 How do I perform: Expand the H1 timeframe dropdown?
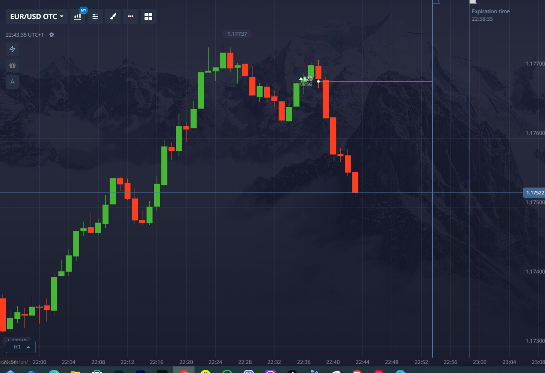(21, 347)
